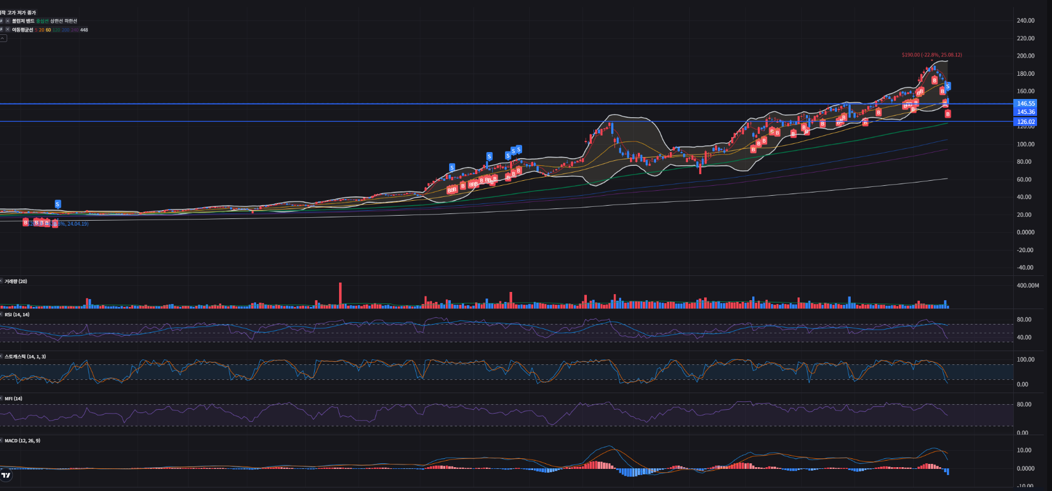The image size is (1052, 491).
Task: Click the orange 20-period moving average value
Action: pyautogui.click(x=41, y=30)
